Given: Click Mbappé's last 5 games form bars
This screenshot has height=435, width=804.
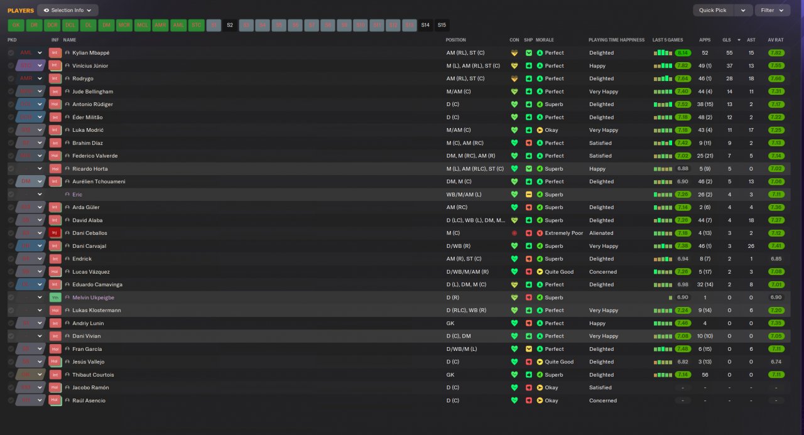Looking at the screenshot, I should pyautogui.click(x=663, y=53).
